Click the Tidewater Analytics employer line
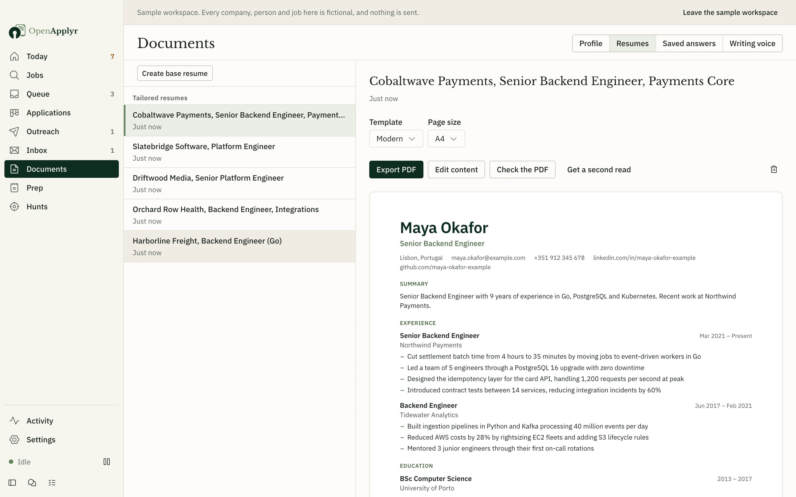Viewport: 796px width, 497px height. pos(429,415)
